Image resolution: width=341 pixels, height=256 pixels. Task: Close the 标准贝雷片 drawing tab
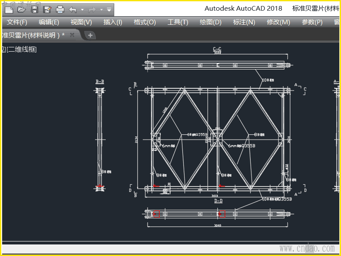coord(72,35)
